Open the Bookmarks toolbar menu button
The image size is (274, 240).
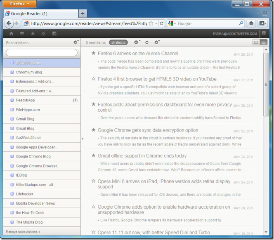(262, 23)
